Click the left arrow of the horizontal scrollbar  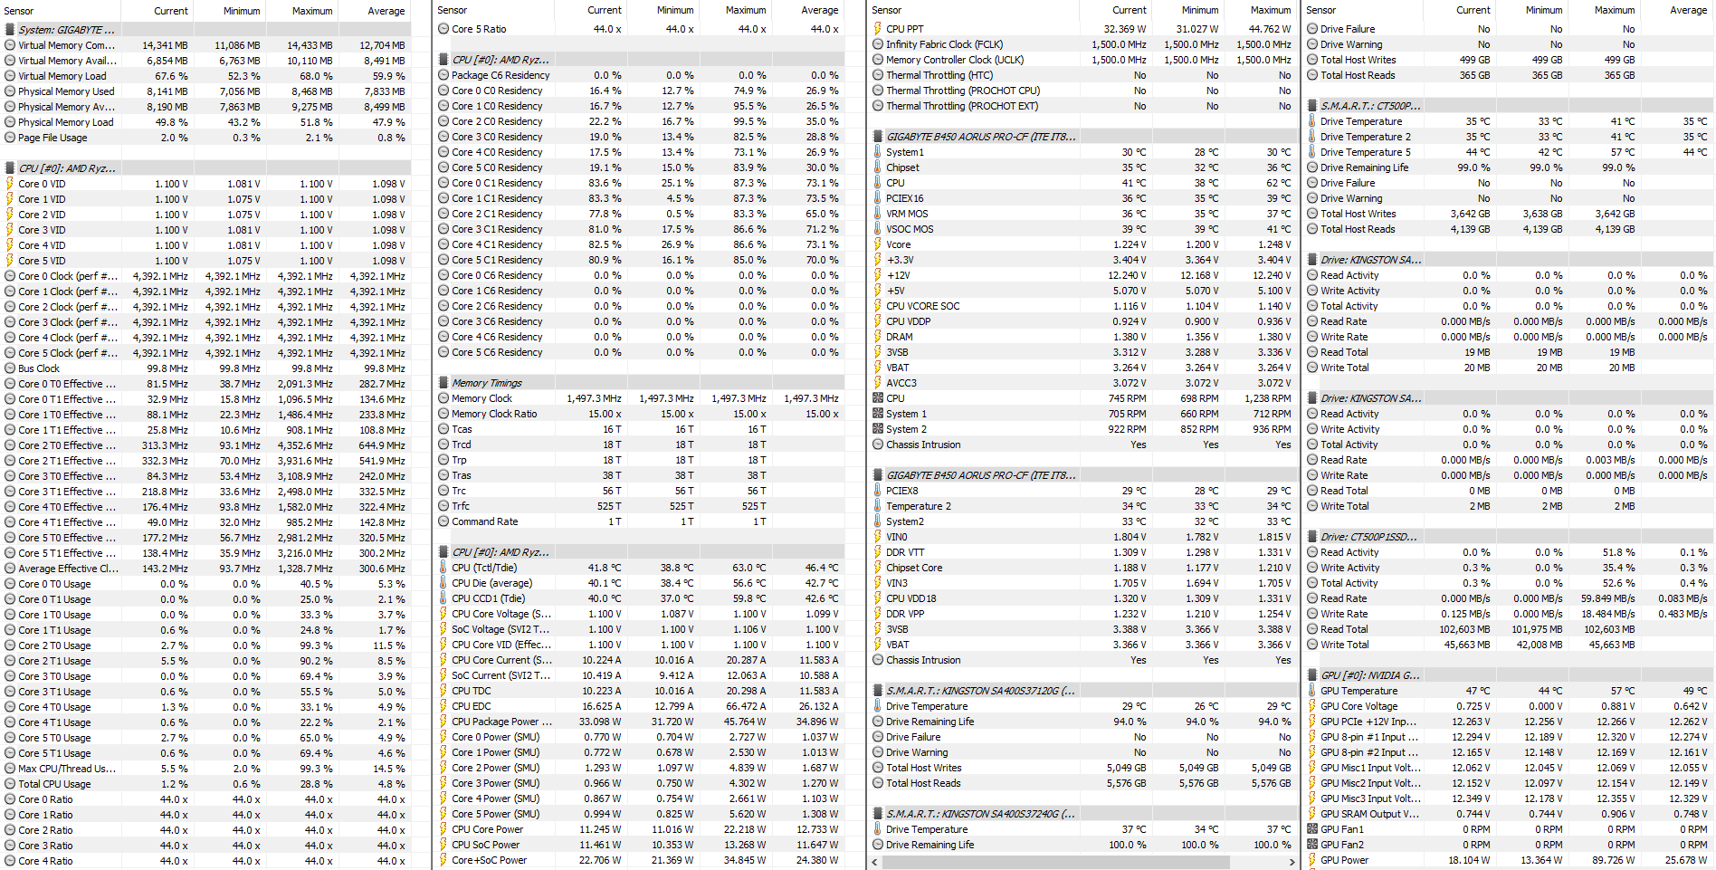pyautogui.click(x=876, y=863)
